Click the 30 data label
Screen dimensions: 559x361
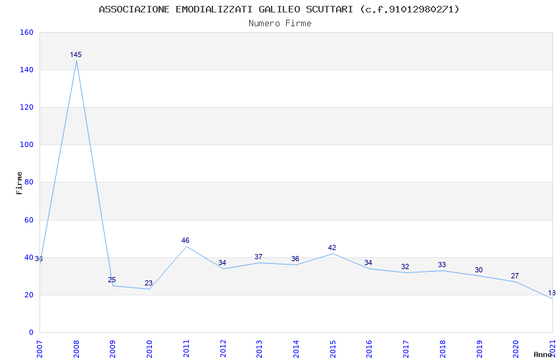point(478,270)
